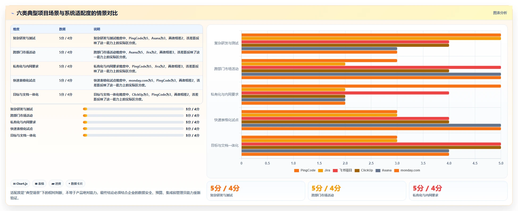Viewport: 518px width, 211px height.
Task: Open the 复杂研发与测试 data card
Action: 256,191
